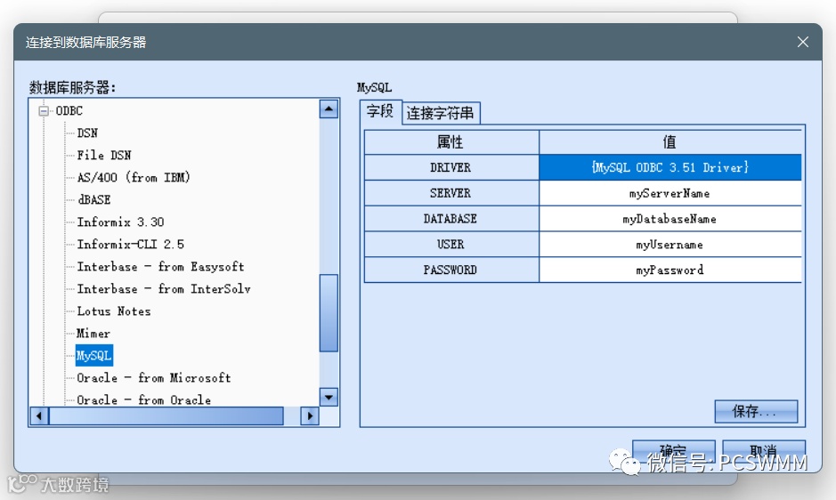Click the tree's scroll left arrow
Screen dimensions: 836x500
(39, 415)
